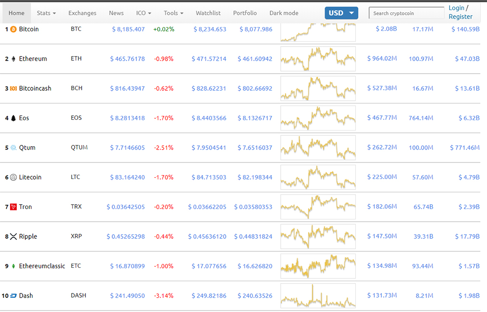Image resolution: width=487 pixels, height=312 pixels.
Task: Click the Register link
Action: 460,17
